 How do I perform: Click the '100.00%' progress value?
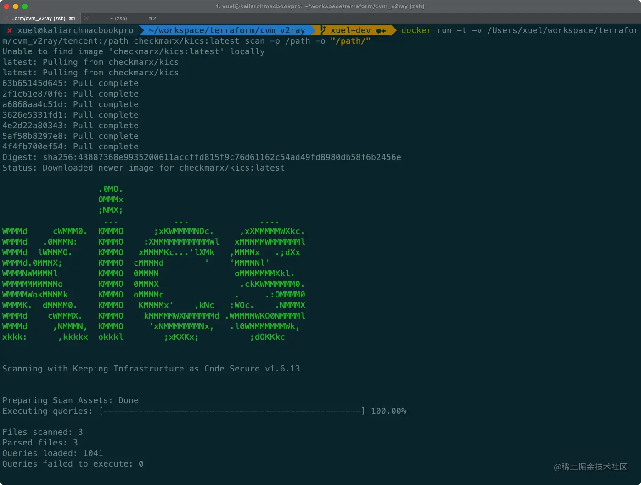pyautogui.click(x=388, y=411)
